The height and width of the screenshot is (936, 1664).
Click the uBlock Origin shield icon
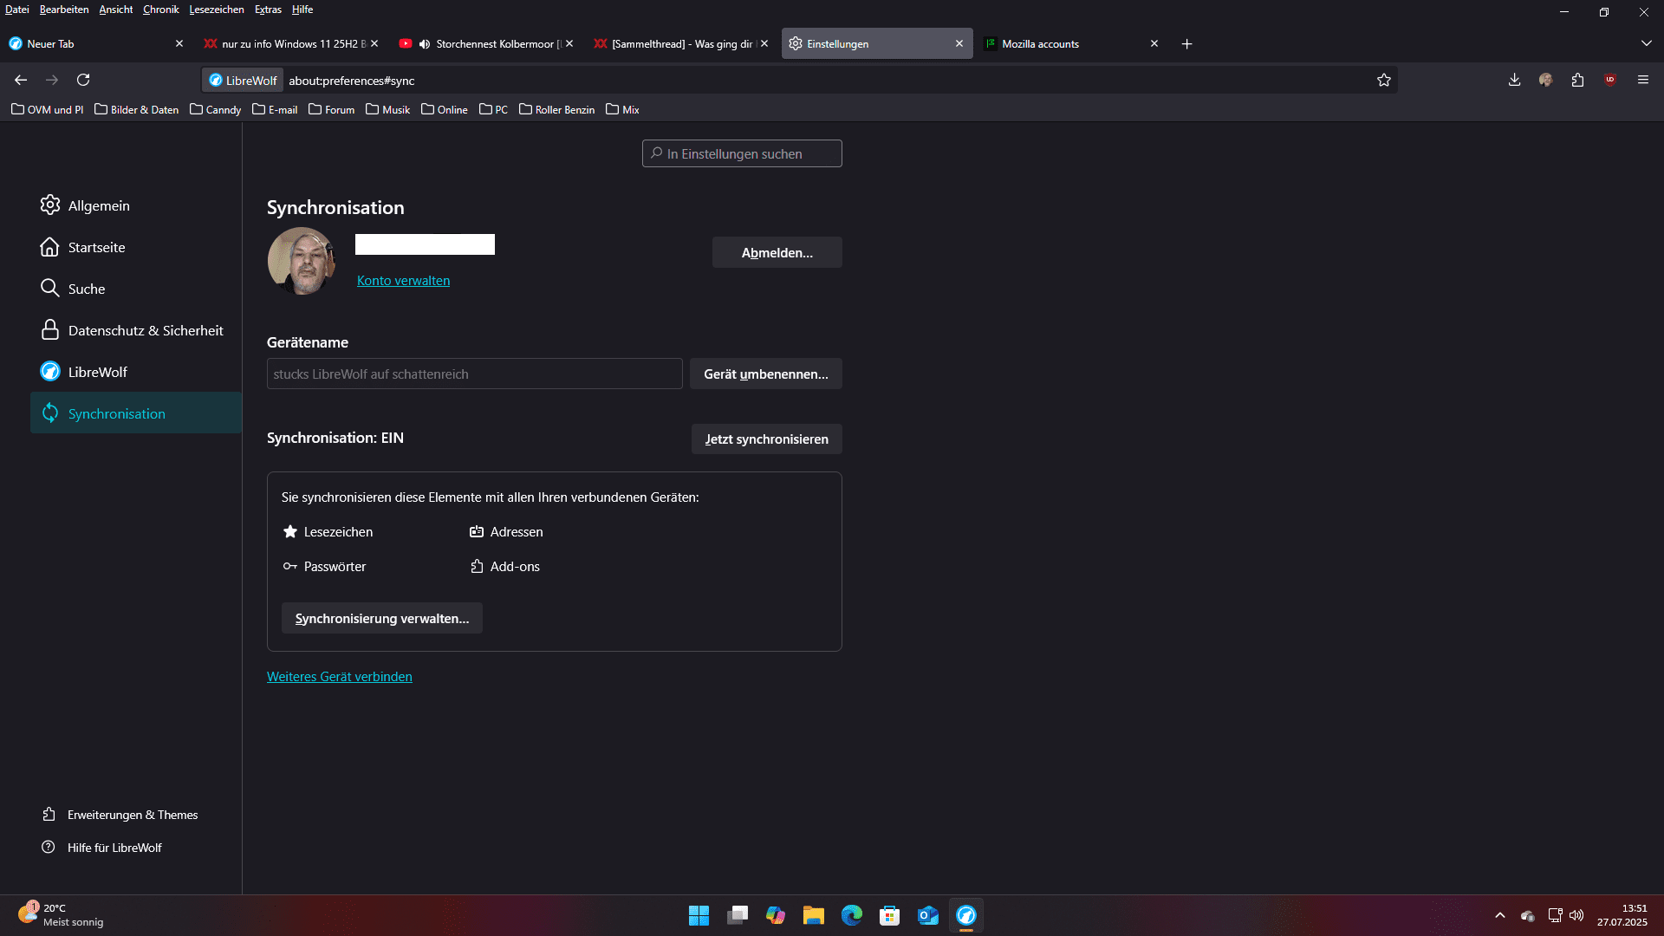1609,80
